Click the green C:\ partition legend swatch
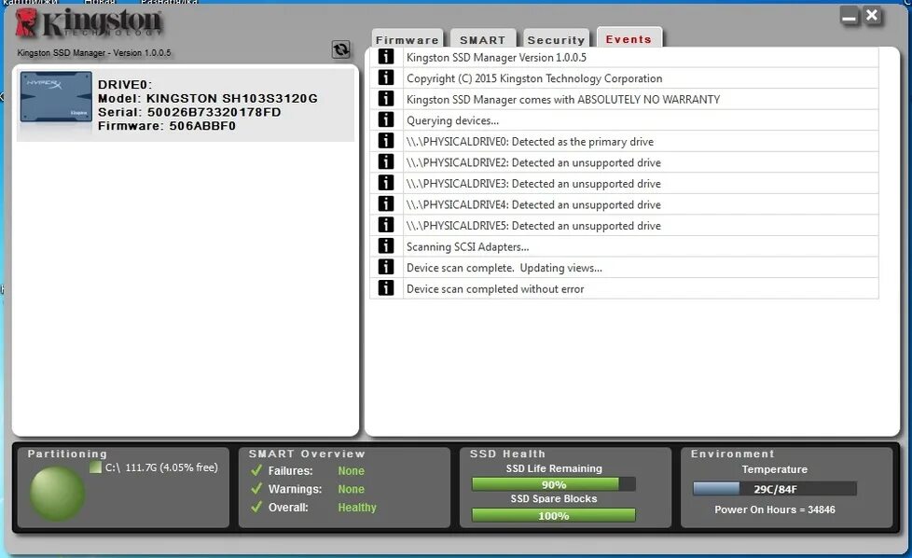912x558 pixels. [95, 467]
